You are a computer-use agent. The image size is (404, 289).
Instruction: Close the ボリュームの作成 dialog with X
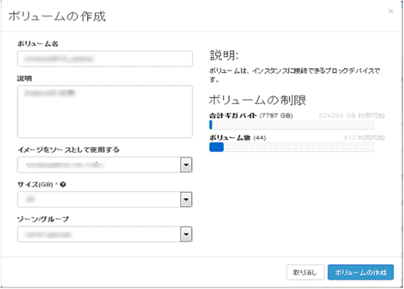(x=390, y=11)
